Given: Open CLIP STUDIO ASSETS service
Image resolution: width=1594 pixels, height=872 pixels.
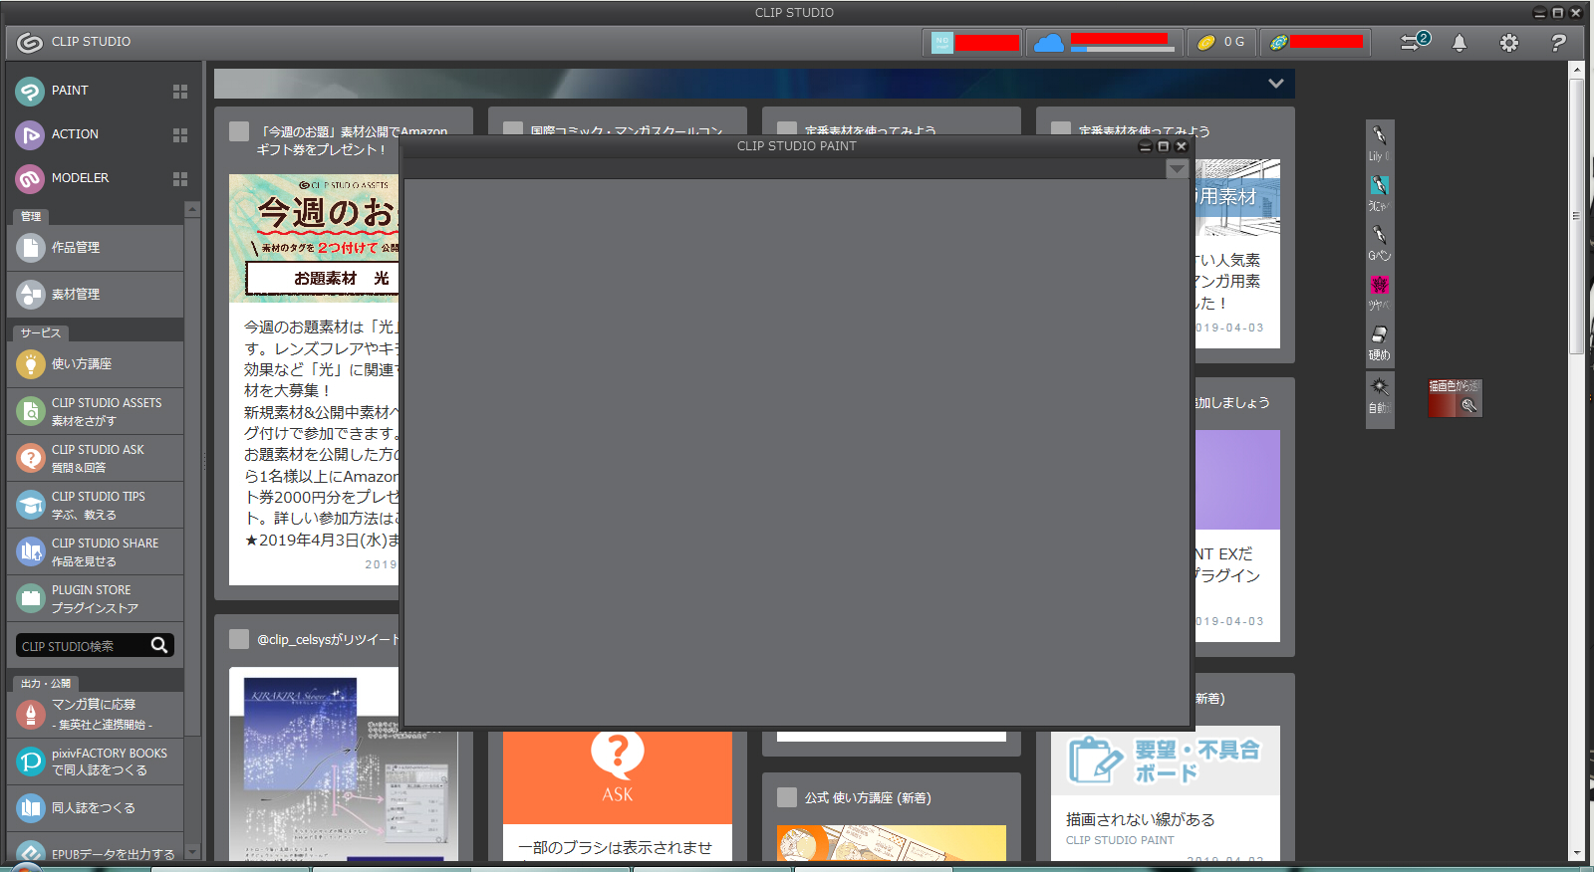Looking at the screenshot, I should 95,411.
